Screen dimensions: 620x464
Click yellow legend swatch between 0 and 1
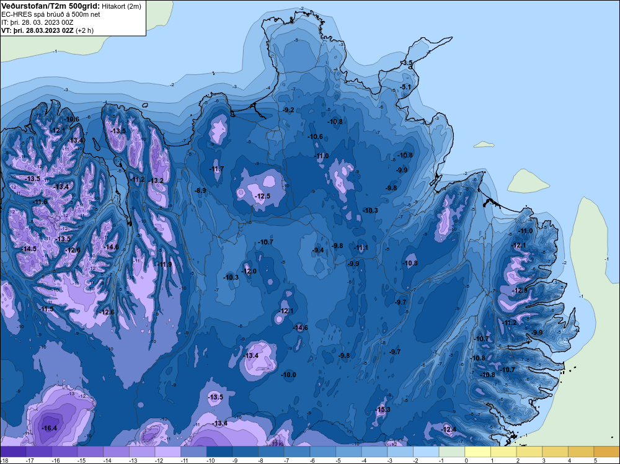point(478,452)
